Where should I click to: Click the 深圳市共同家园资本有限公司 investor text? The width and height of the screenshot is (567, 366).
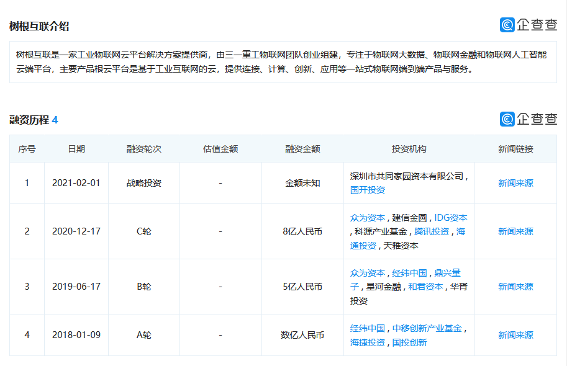tap(407, 176)
